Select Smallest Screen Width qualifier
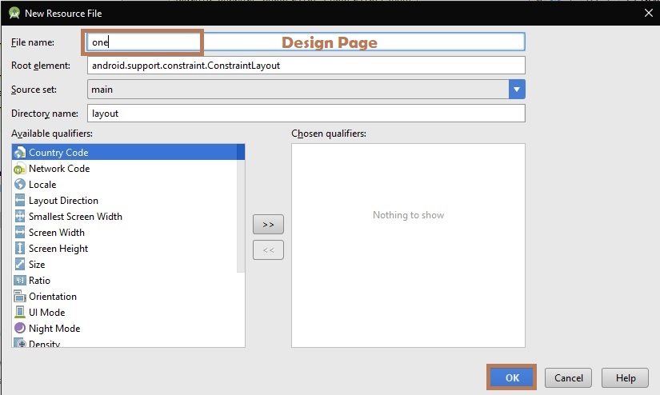This screenshot has height=395, width=660. click(124, 216)
